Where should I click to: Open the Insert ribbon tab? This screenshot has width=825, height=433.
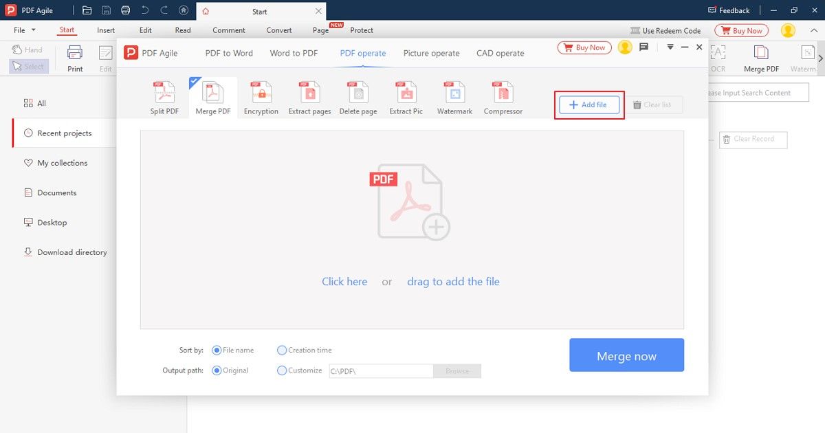tap(106, 30)
